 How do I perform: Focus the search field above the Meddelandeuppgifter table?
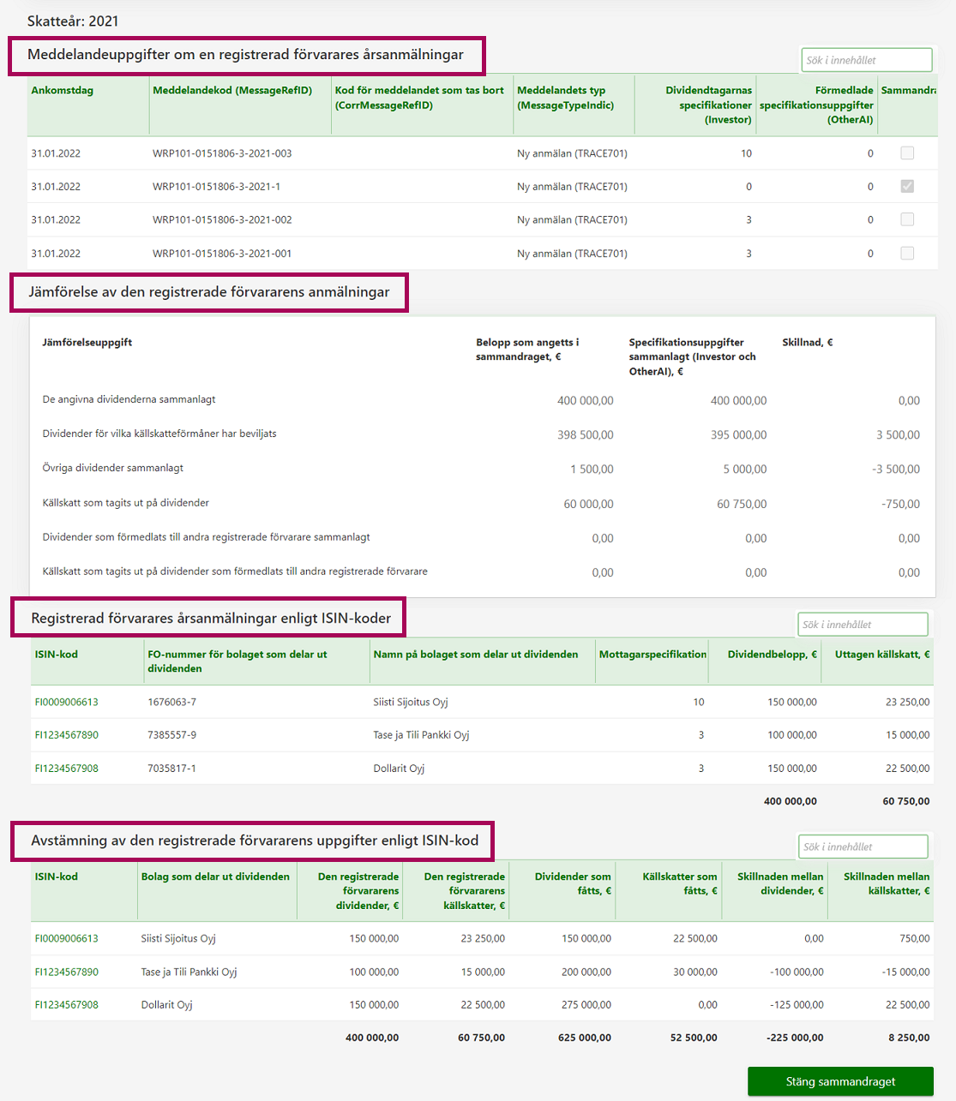pyautogui.click(x=866, y=60)
